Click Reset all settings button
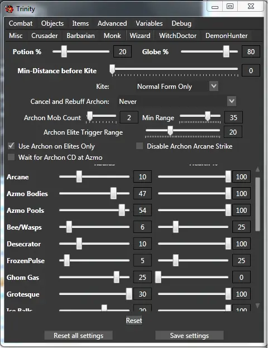The height and width of the screenshot is (348, 268). (x=79, y=335)
